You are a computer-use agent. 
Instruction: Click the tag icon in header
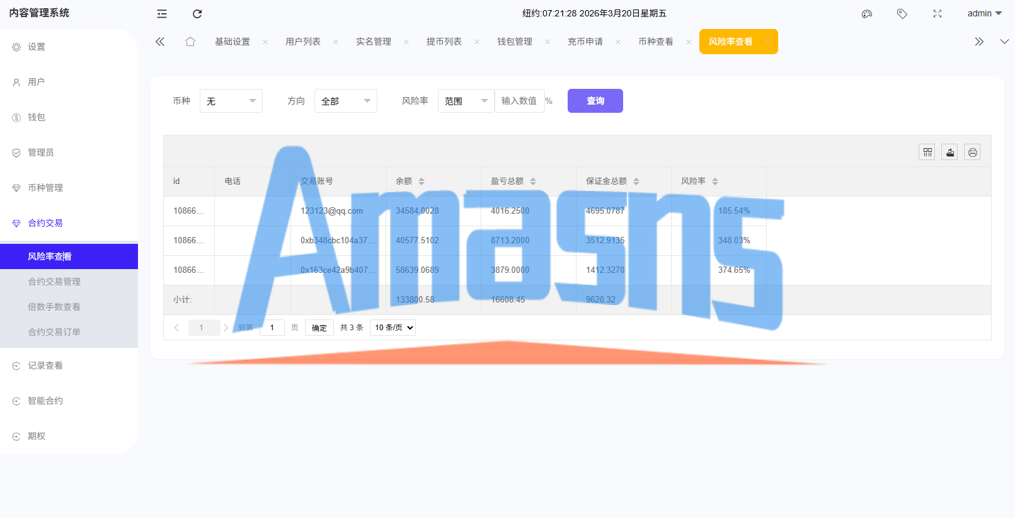[x=902, y=13]
